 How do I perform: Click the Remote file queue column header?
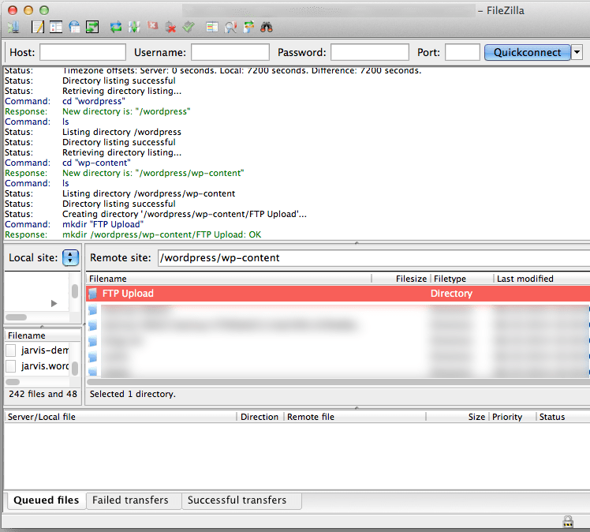[355, 417]
